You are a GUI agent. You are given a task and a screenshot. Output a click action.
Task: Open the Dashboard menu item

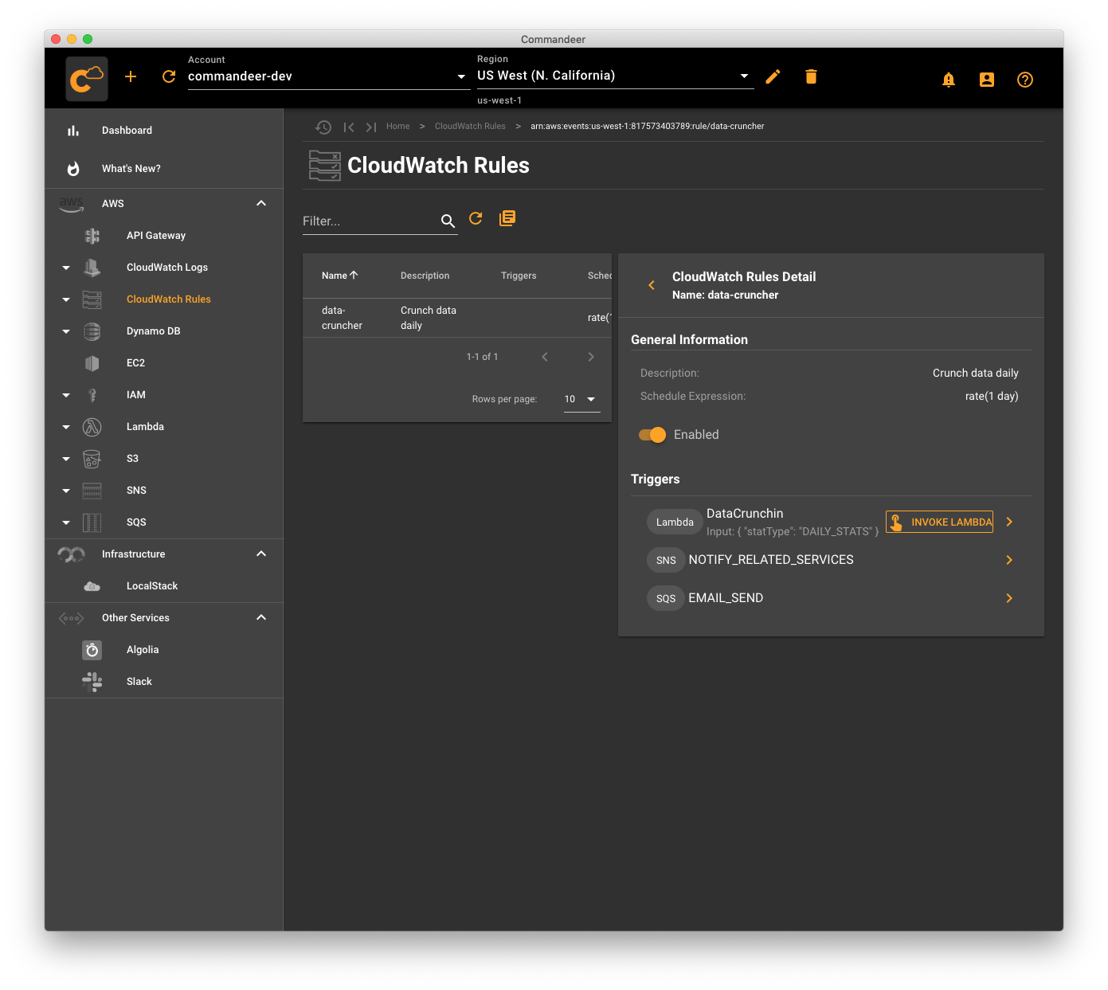(164, 131)
